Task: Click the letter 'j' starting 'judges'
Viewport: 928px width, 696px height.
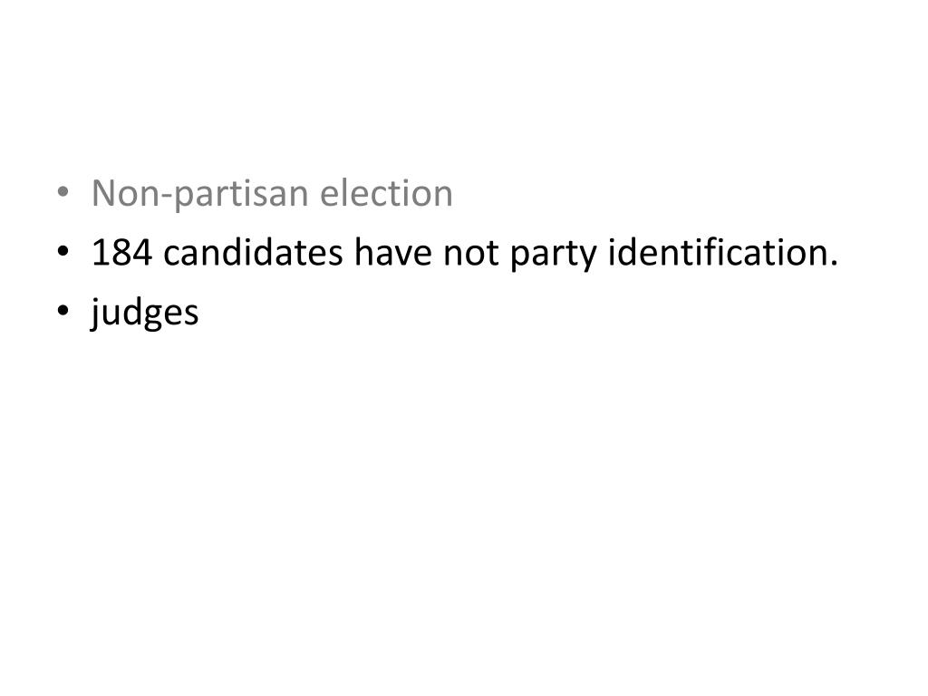Action: pos(96,314)
